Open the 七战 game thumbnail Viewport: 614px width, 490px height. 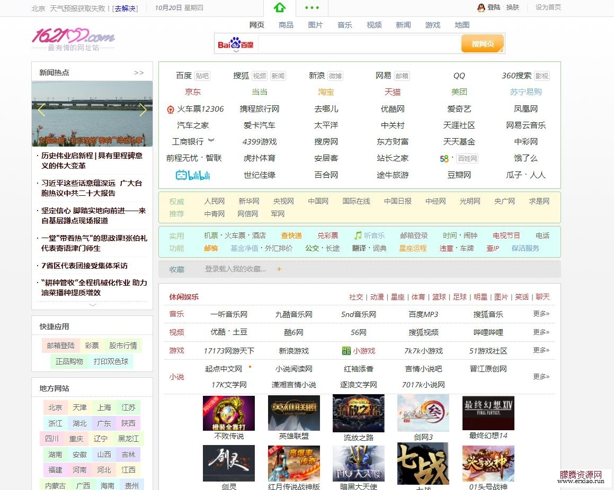[423, 464]
